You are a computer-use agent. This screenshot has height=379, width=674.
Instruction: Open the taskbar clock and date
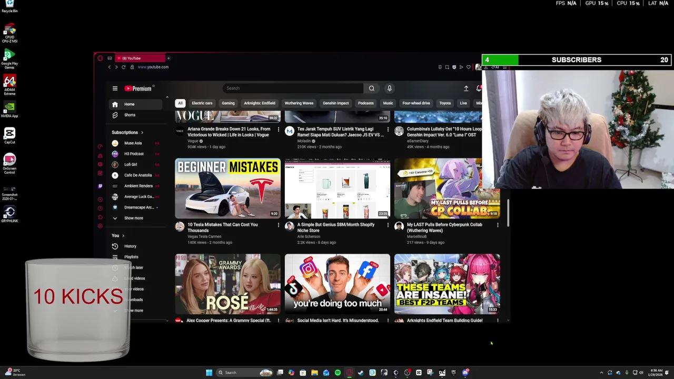point(656,373)
